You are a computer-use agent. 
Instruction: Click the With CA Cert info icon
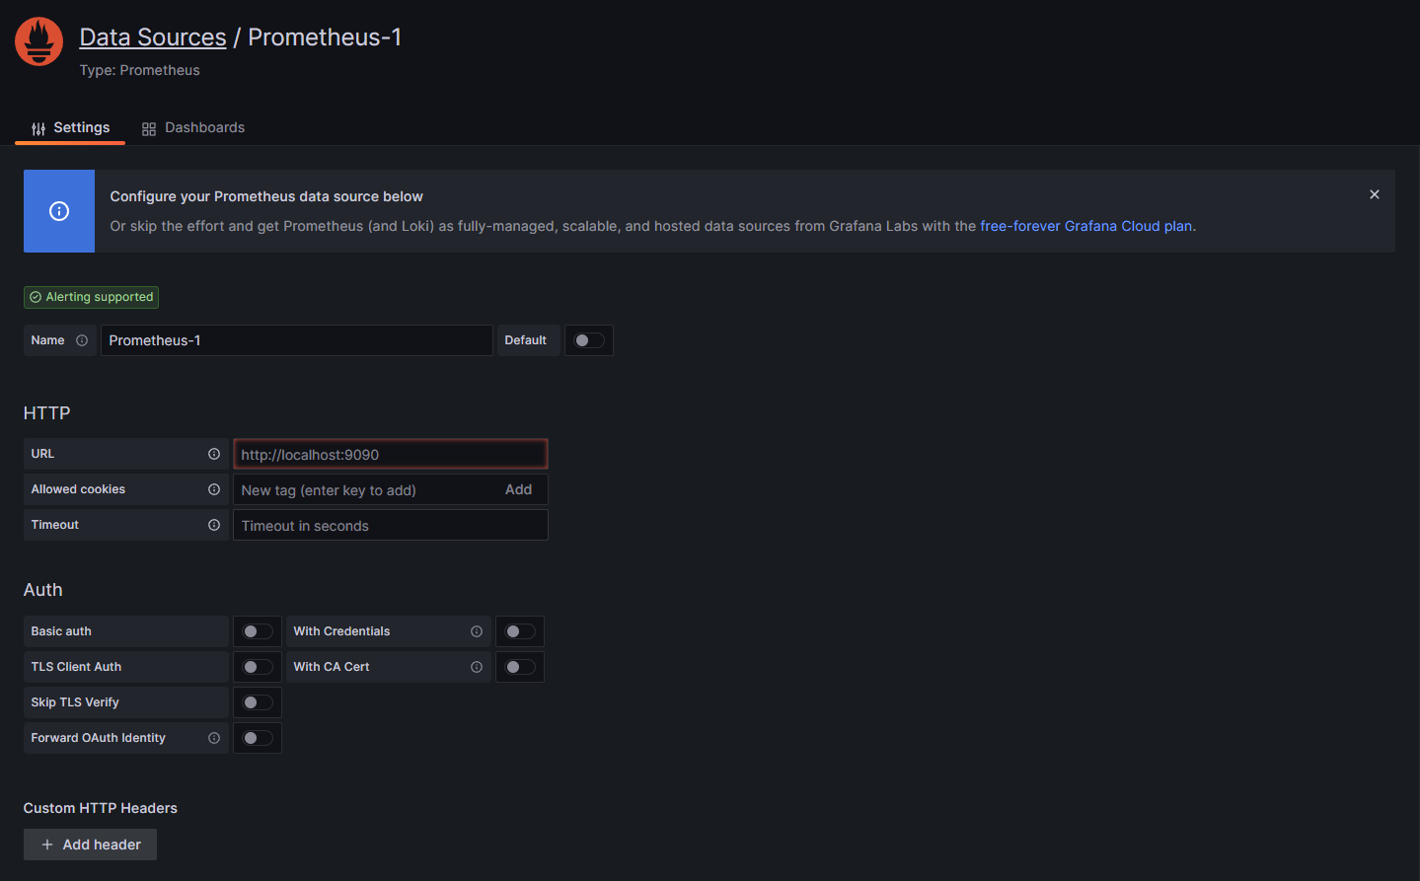pos(477,667)
